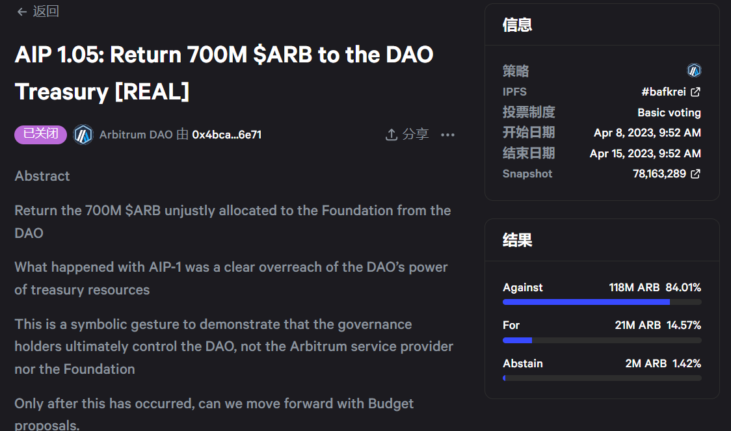This screenshot has width=731, height=431.
Task: Click the Against 118M ARB result row
Action: pyautogui.click(x=602, y=287)
